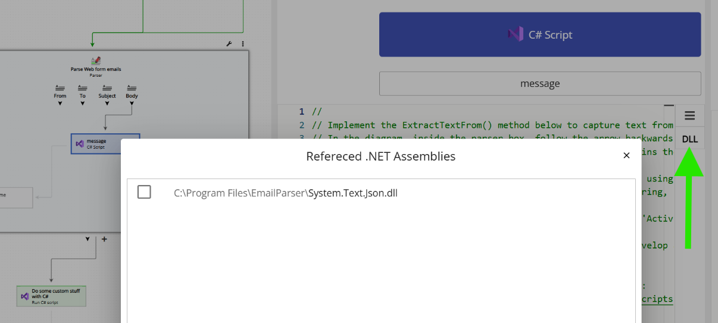Click the down arrow beside the plus icon
This screenshot has width=718, height=323.
pyautogui.click(x=88, y=239)
